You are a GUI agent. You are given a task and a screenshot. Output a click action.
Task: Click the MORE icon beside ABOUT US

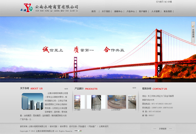(x=66, y=88)
